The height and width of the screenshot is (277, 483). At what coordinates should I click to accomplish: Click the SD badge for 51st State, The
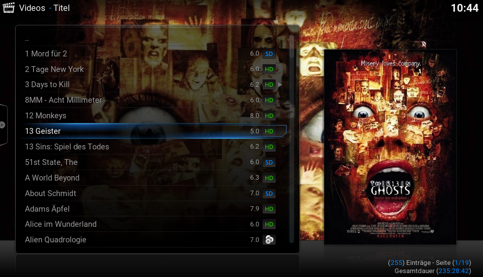(x=269, y=163)
